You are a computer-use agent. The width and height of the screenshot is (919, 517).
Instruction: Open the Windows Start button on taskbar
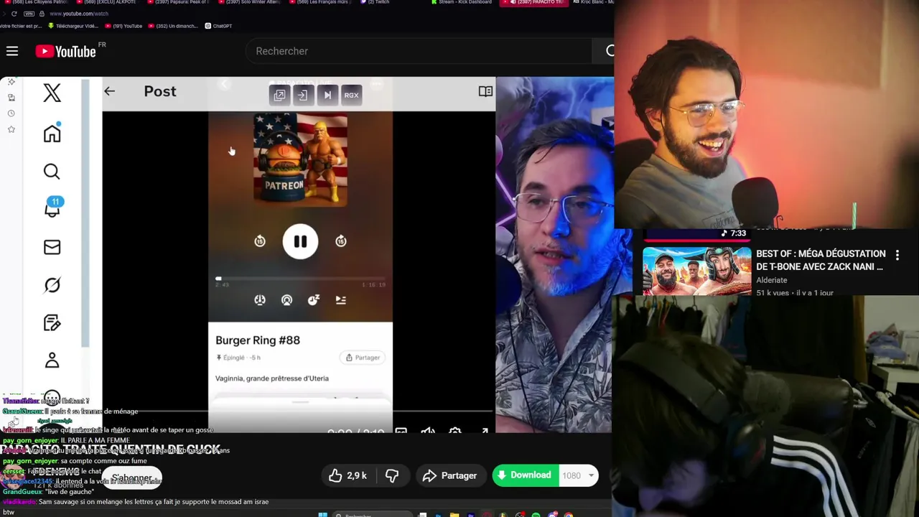click(322, 514)
